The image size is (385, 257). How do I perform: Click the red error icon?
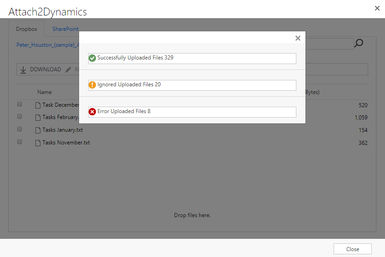(92, 112)
